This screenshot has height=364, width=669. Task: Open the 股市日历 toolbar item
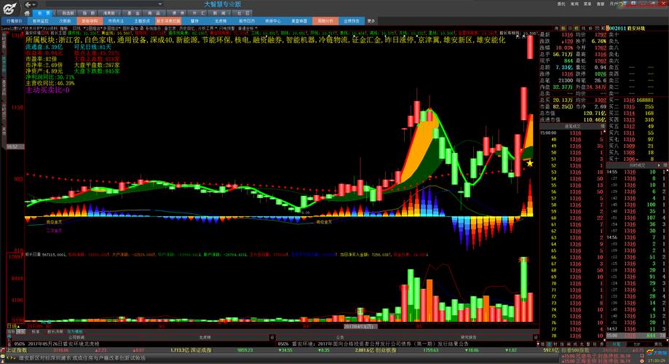coord(248,22)
